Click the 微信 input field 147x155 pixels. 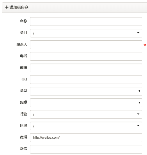coord(86,149)
